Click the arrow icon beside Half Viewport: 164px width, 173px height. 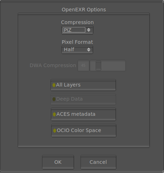pyautogui.click(x=89, y=49)
